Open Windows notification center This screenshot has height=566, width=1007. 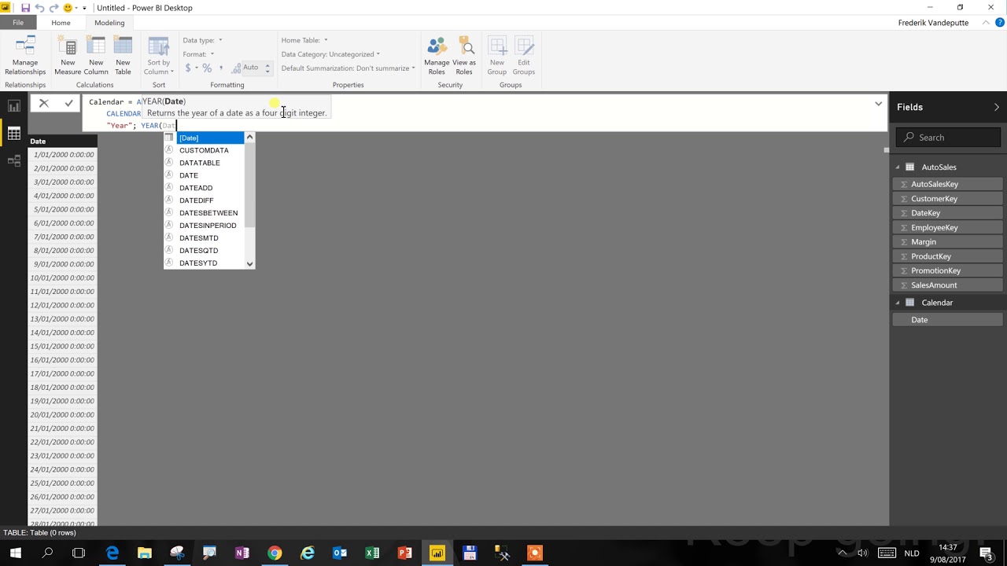click(x=986, y=553)
